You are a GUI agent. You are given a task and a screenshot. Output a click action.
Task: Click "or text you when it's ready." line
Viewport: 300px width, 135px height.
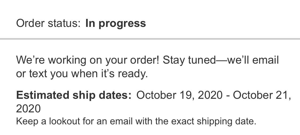(x=82, y=74)
